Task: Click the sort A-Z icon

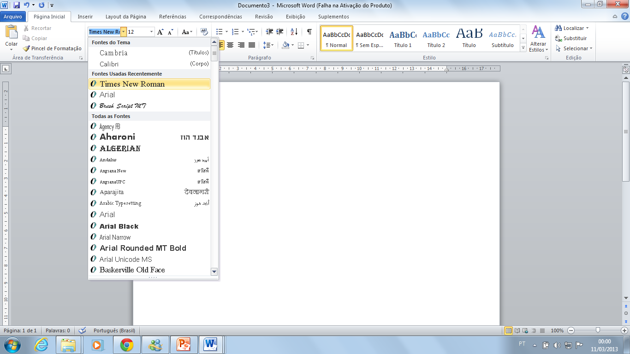Action: [x=294, y=32]
